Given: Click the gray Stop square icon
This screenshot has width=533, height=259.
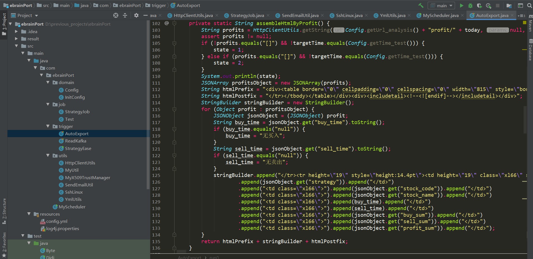Looking at the screenshot, I should pyautogui.click(x=498, y=6).
